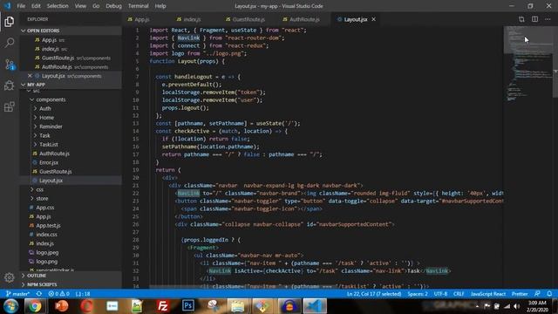The width and height of the screenshot is (558, 314).
Task: Open the Debug menu
Action: click(x=113, y=6)
